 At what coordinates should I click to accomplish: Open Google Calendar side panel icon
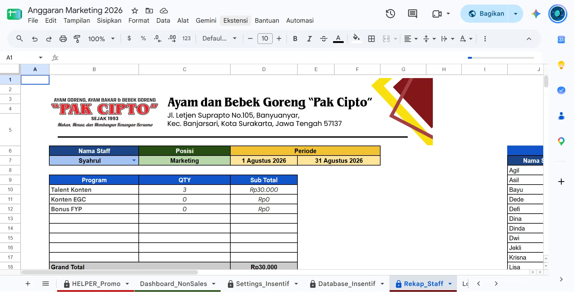tap(561, 39)
